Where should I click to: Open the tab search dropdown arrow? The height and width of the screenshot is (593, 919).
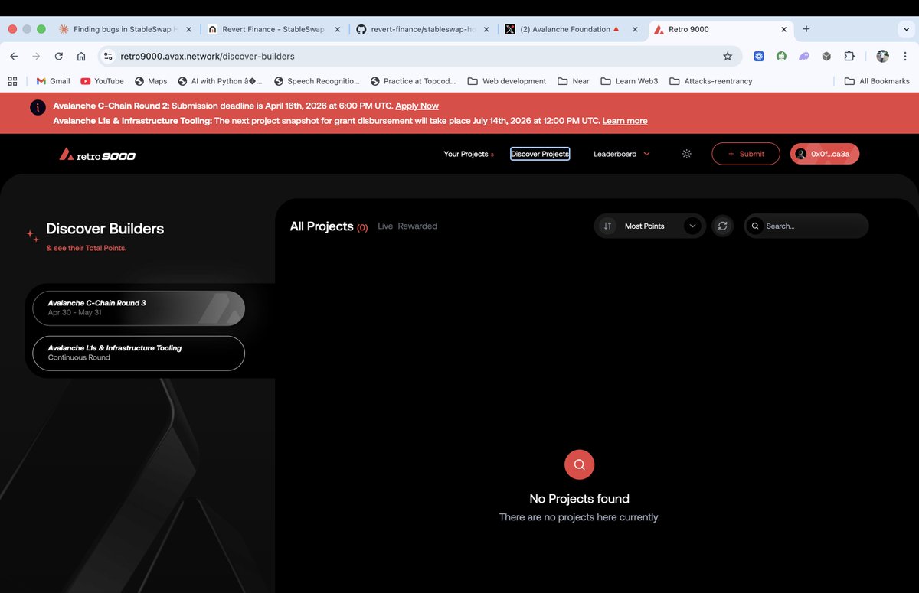click(x=906, y=29)
